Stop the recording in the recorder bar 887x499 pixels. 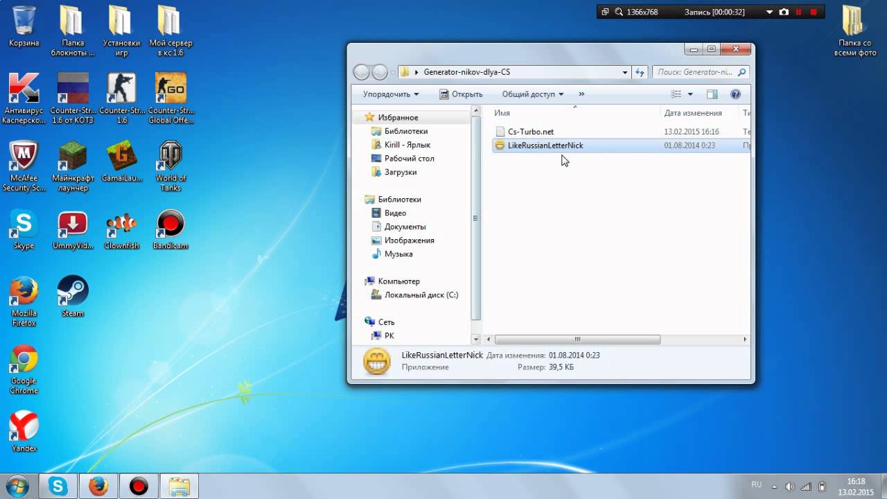(814, 12)
